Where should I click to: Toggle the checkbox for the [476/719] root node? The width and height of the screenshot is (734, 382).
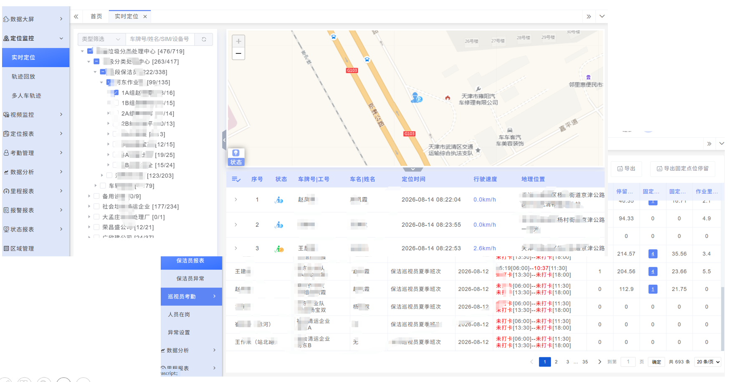90,51
